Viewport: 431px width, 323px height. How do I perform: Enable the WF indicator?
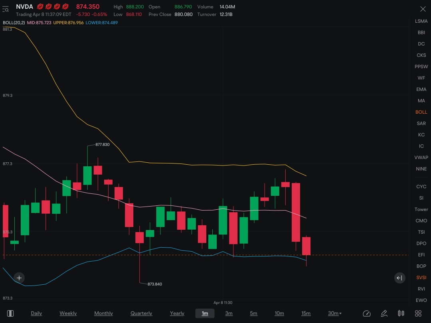tap(421, 78)
